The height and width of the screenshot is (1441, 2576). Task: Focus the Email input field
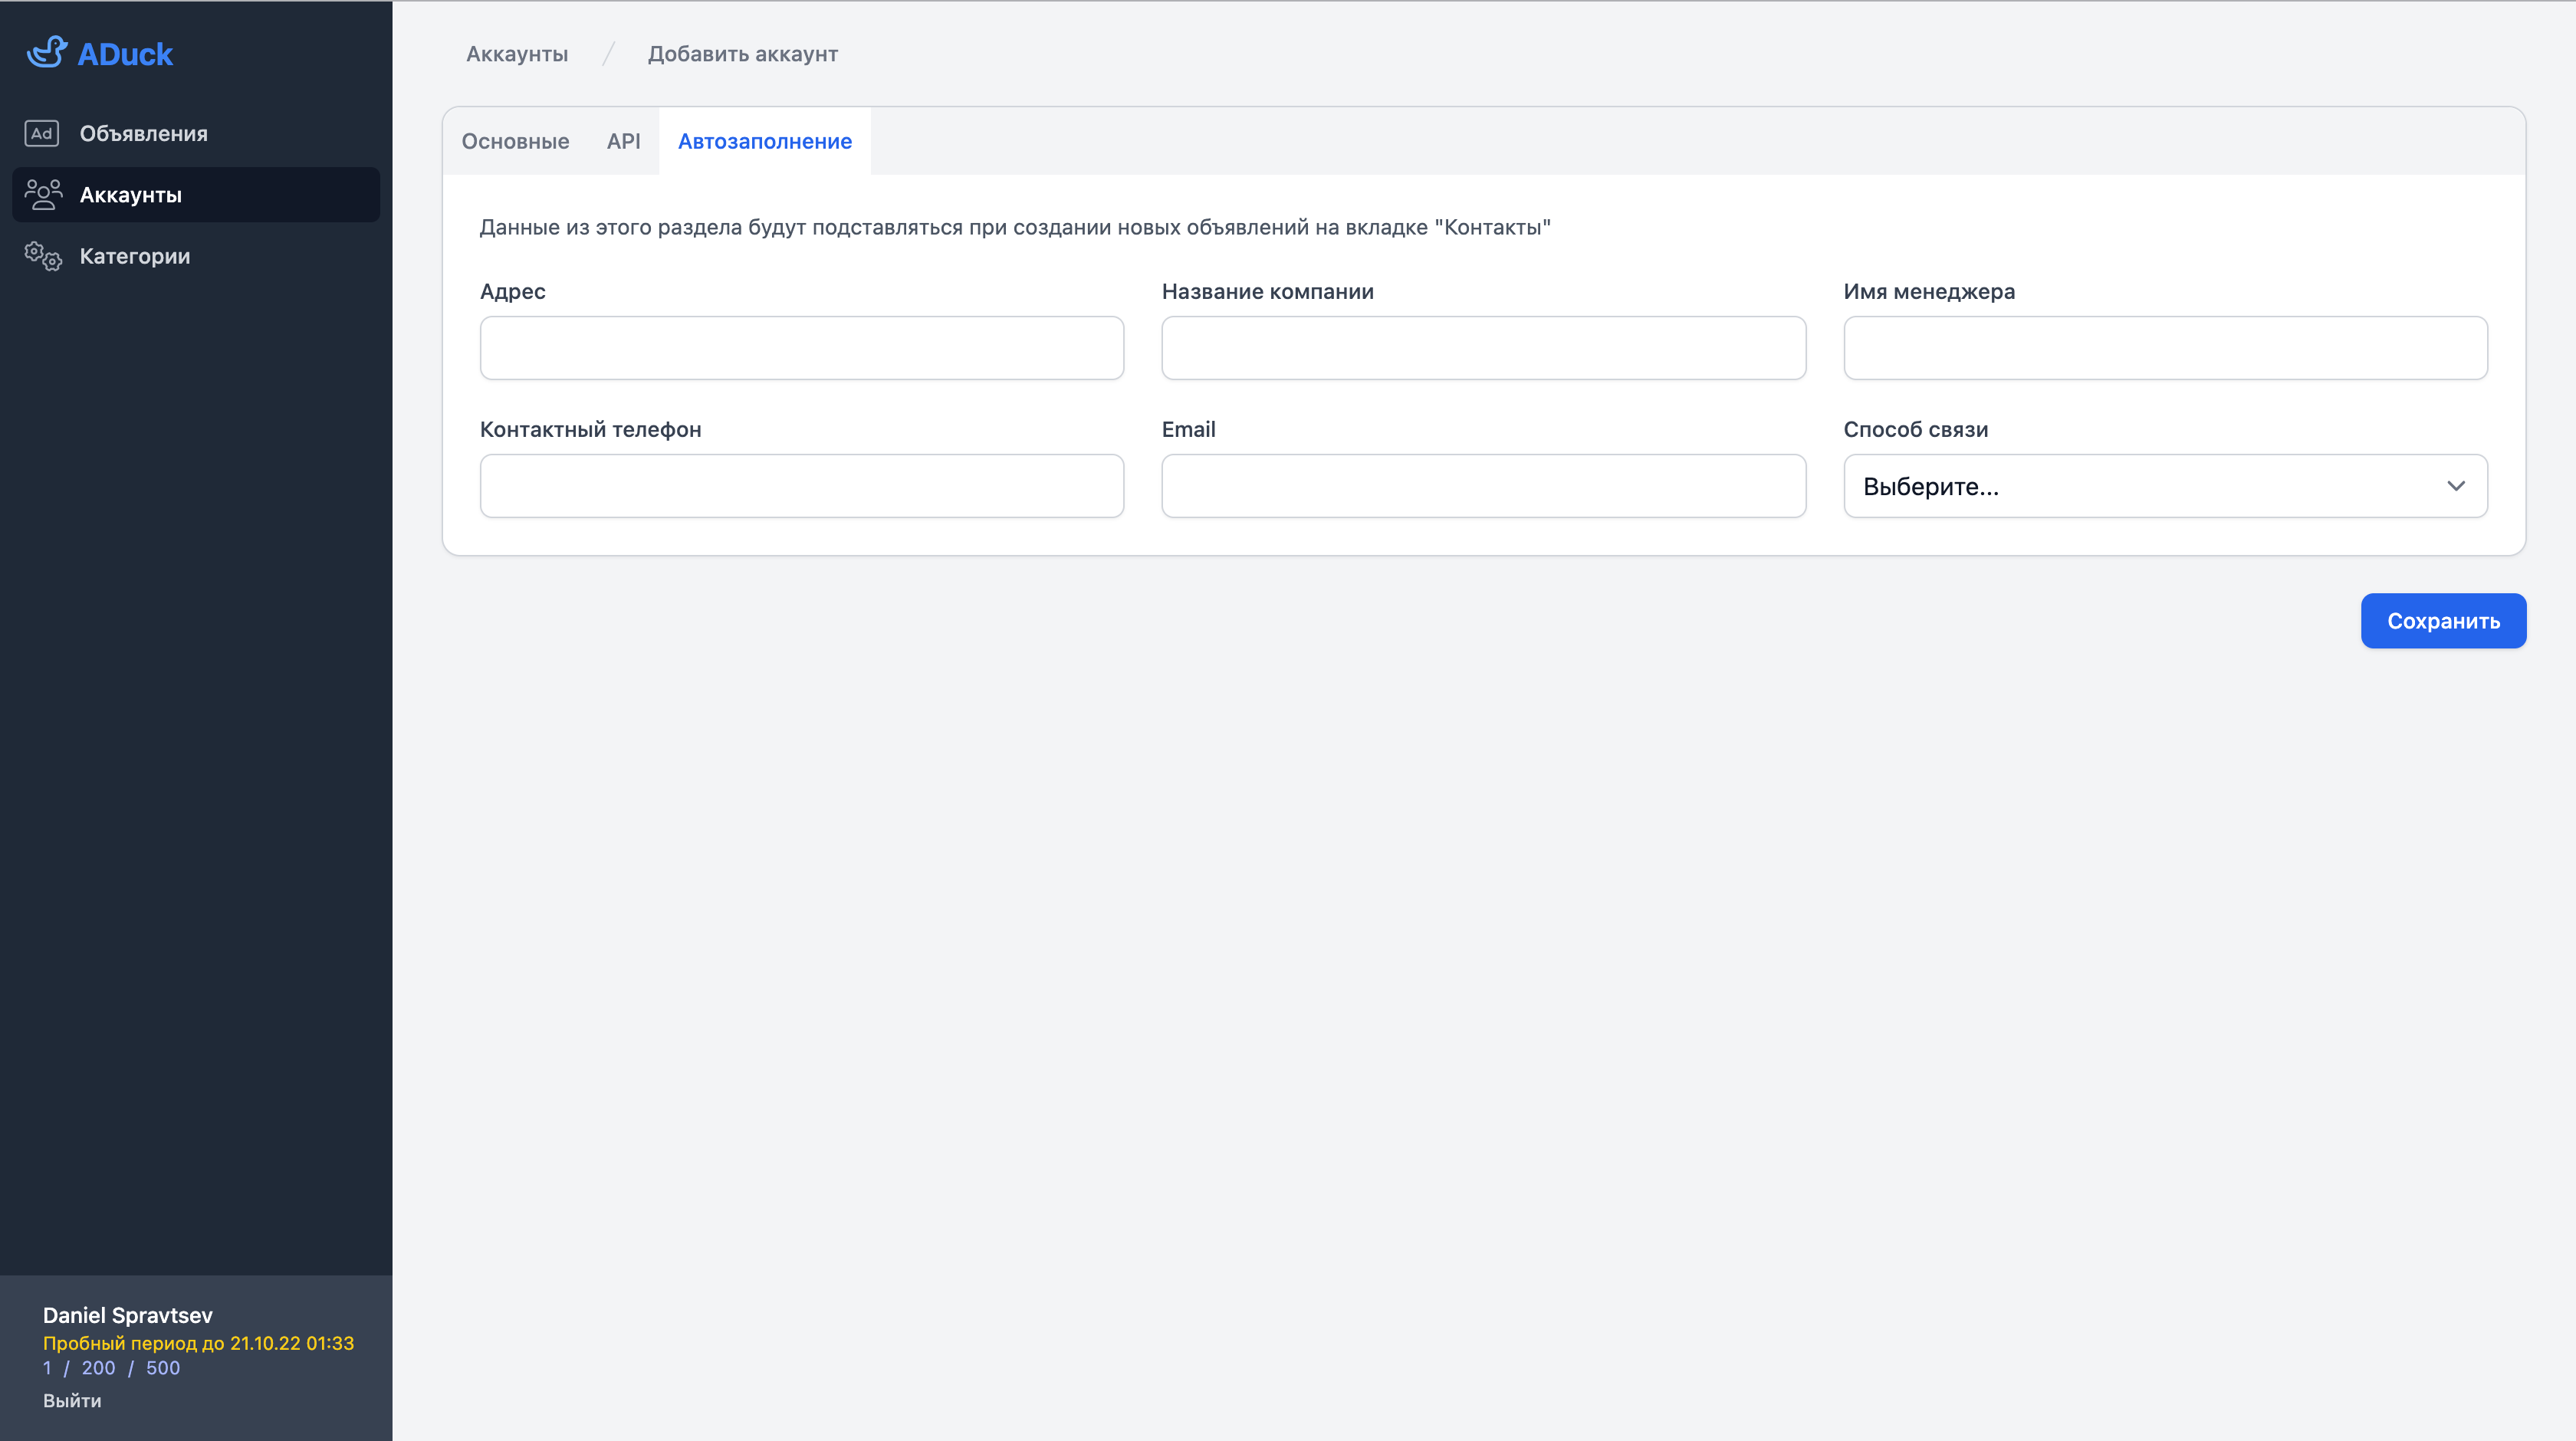point(1483,486)
